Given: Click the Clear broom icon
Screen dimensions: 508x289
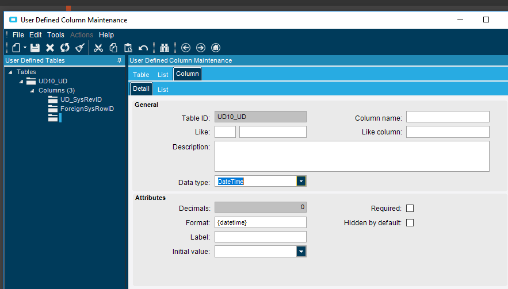Looking at the screenshot, I should [80, 48].
